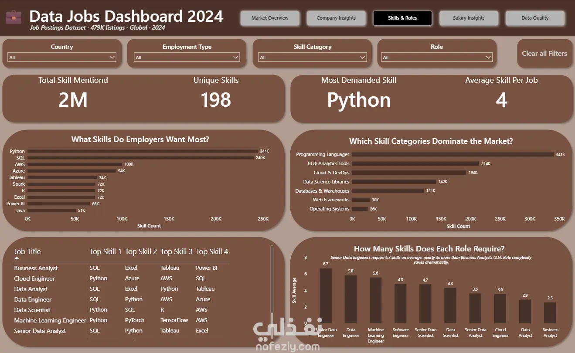Click the Tableau bar showing 74K
Screen dimensions: 575x353
pyautogui.click(x=62, y=177)
